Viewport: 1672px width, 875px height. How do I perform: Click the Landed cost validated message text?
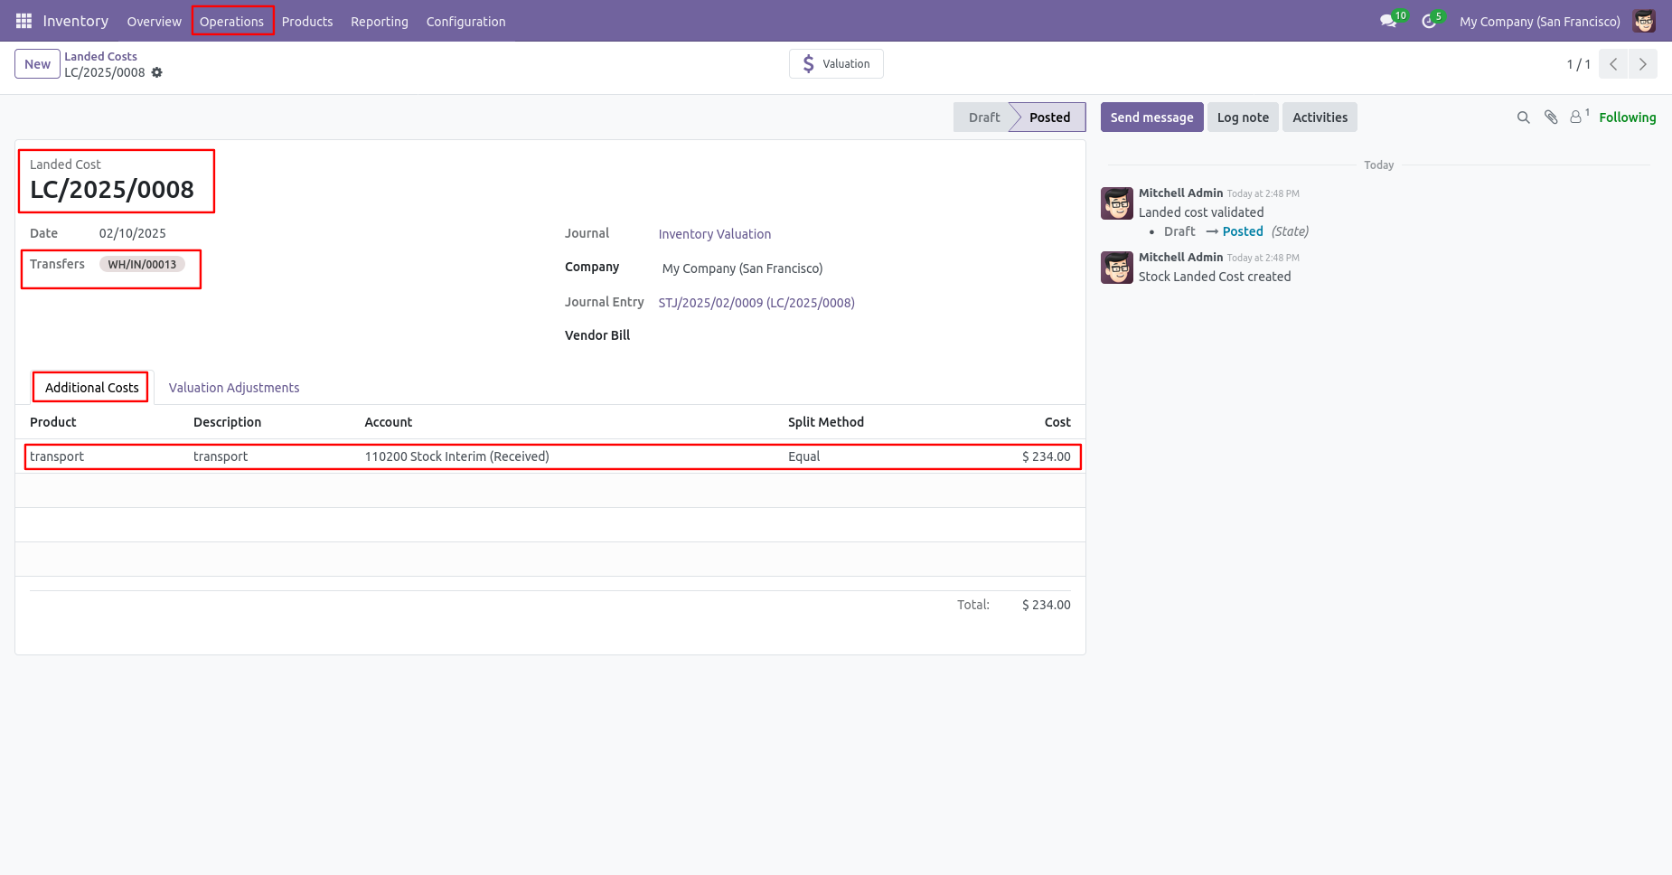(1201, 212)
